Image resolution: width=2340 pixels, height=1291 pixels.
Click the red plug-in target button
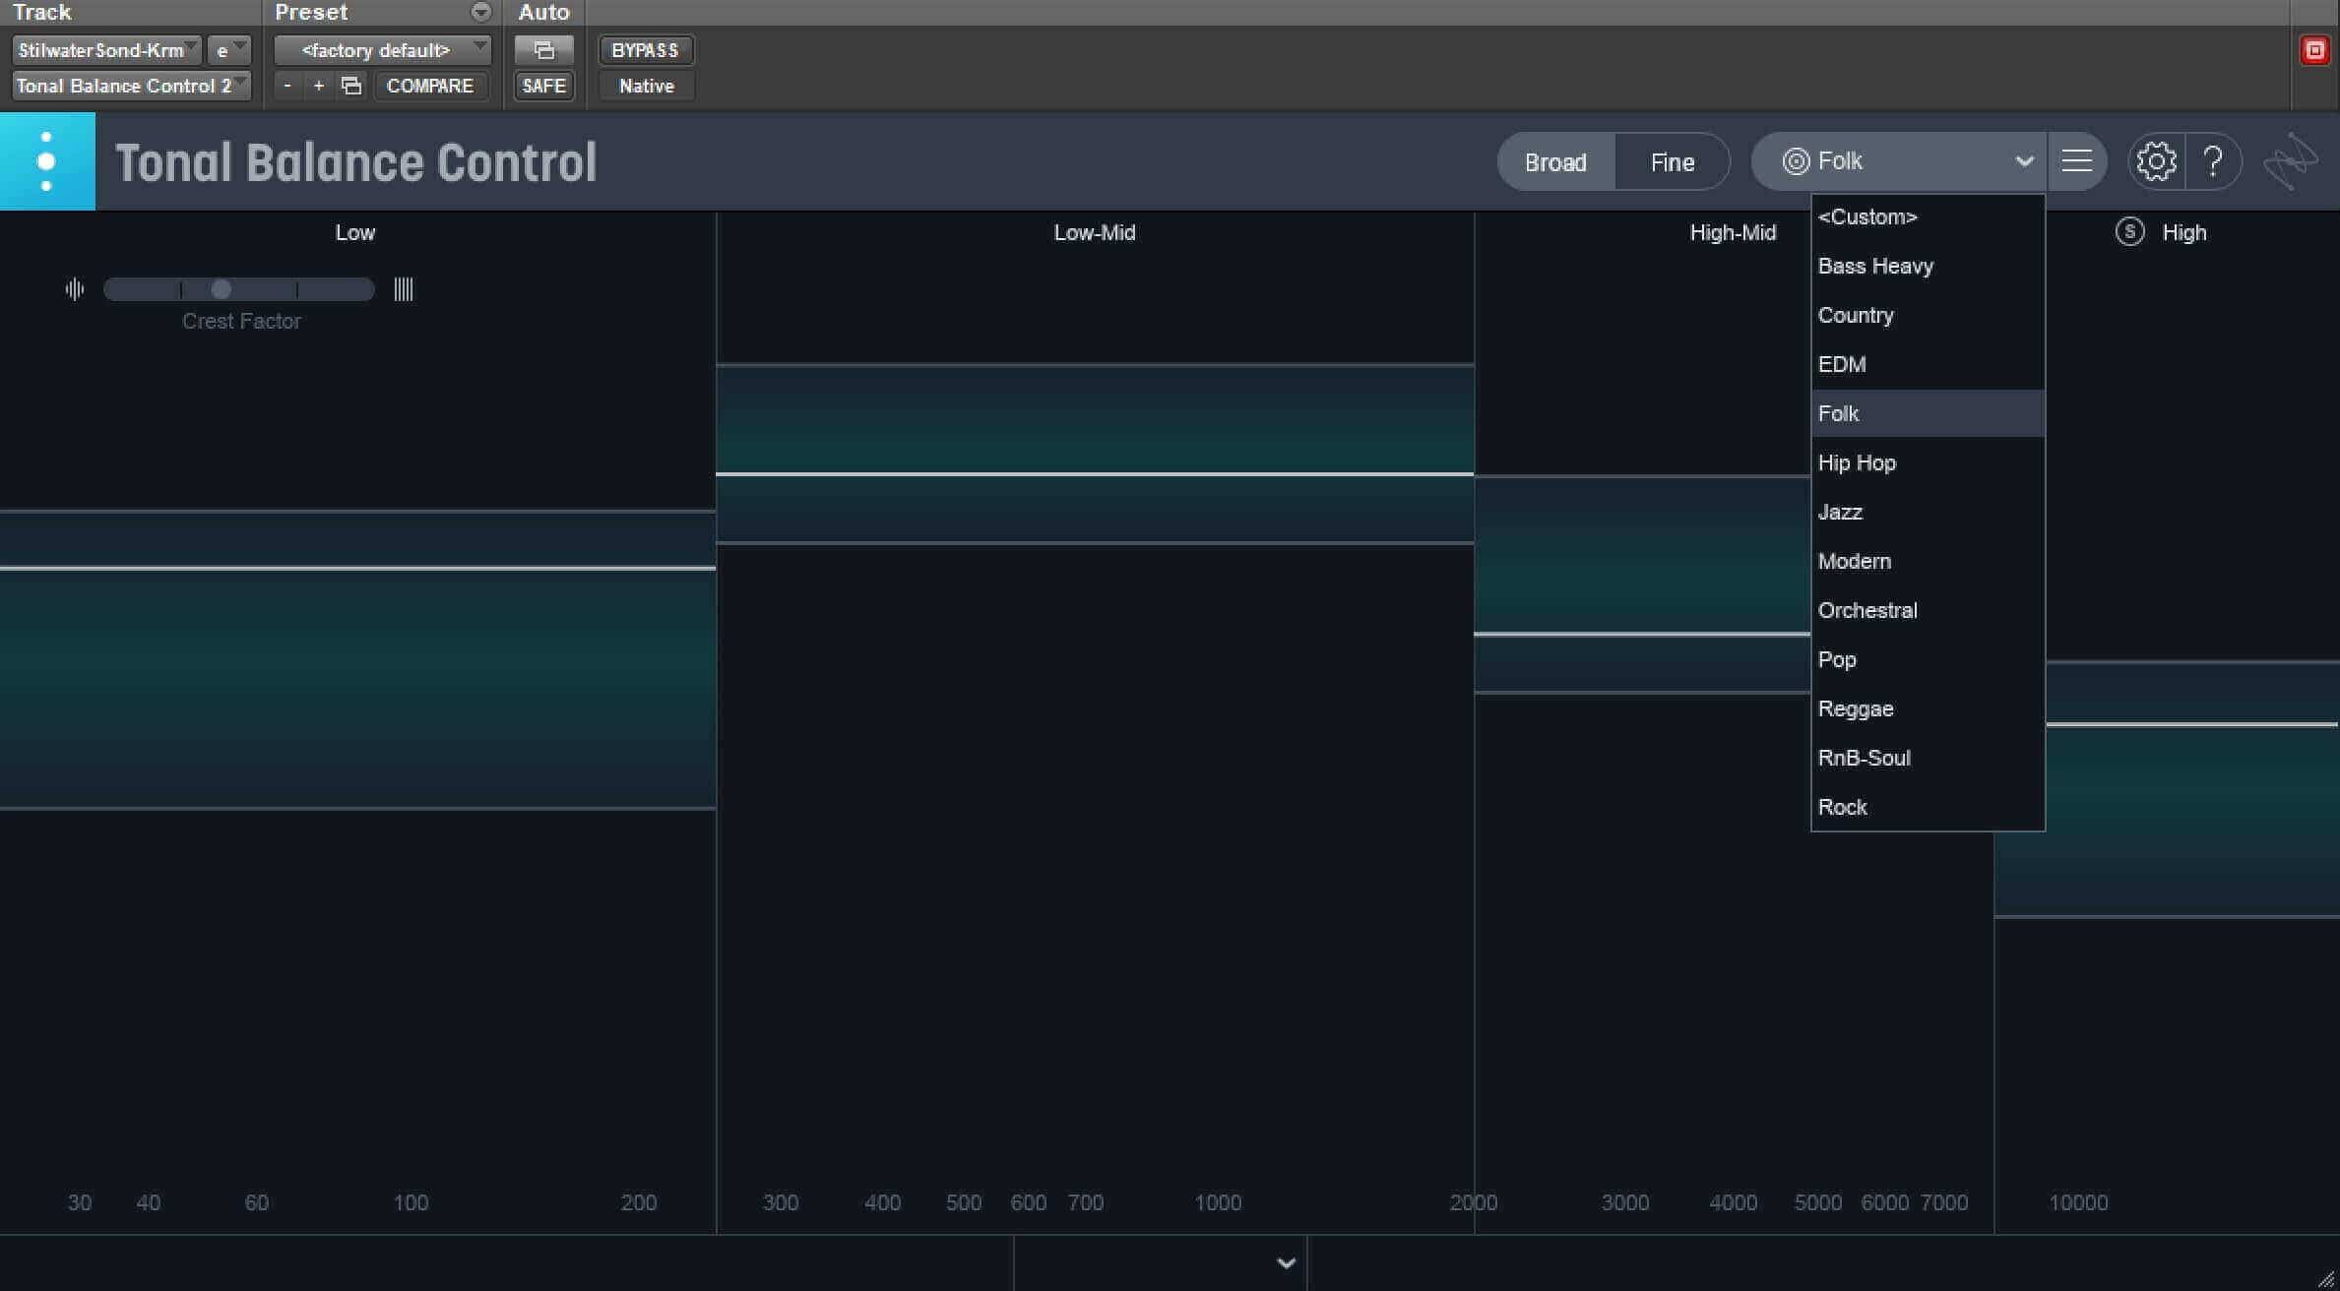(2314, 50)
